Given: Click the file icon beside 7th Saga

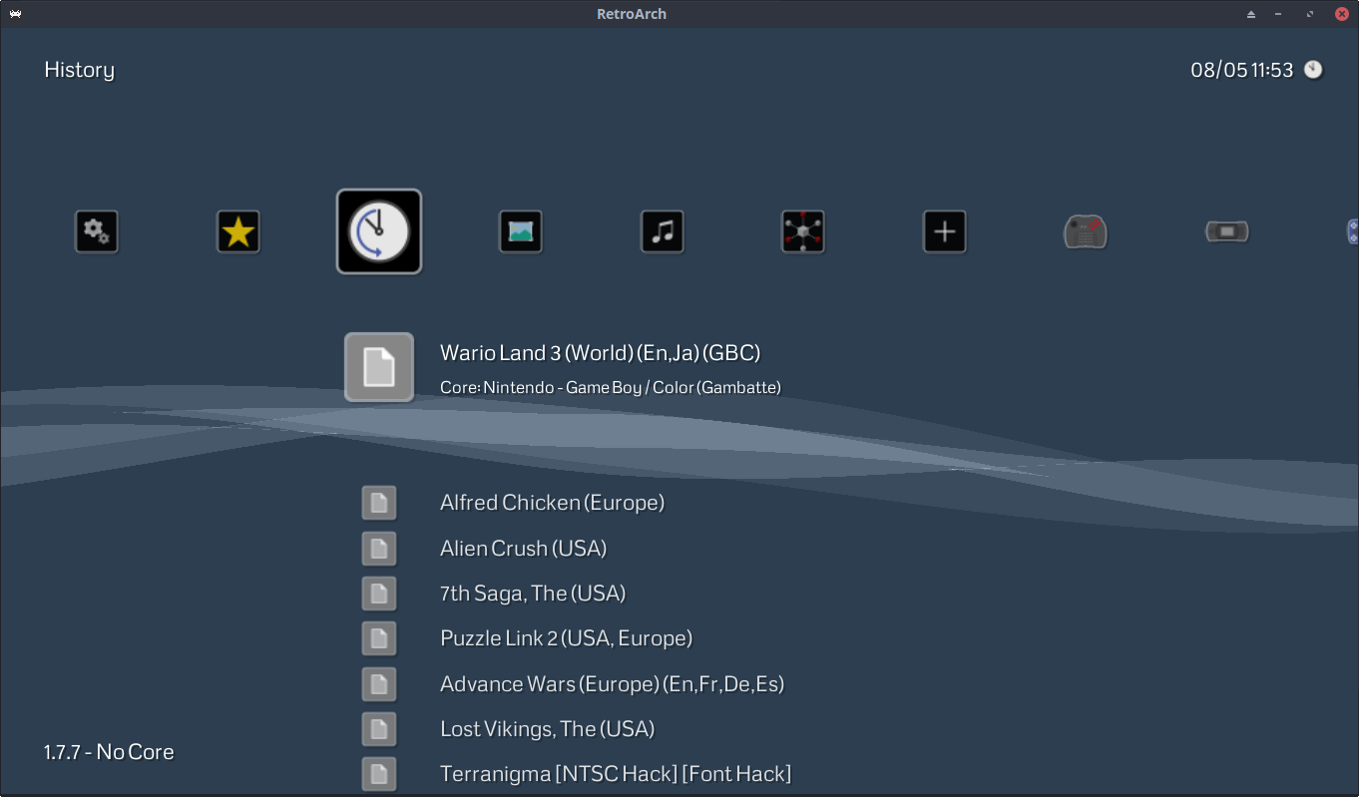Looking at the screenshot, I should tap(379, 594).
